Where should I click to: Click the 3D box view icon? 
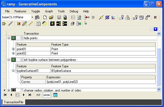pos(73,24)
